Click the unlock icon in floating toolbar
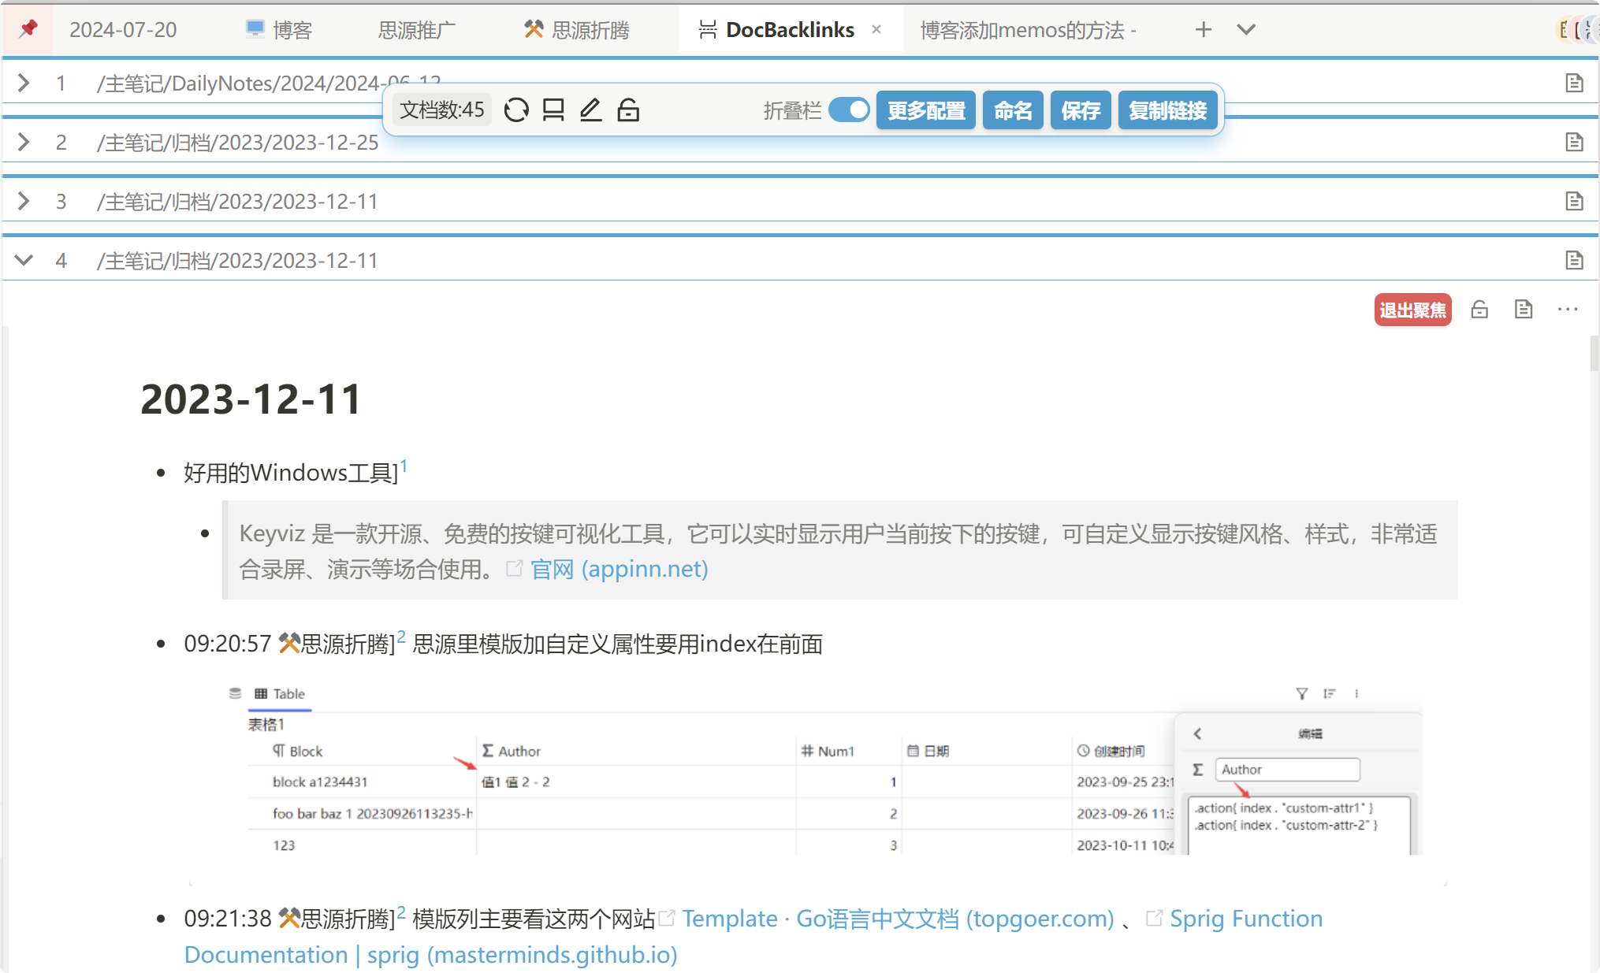The image size is (1600, 973). click(628, 110)
